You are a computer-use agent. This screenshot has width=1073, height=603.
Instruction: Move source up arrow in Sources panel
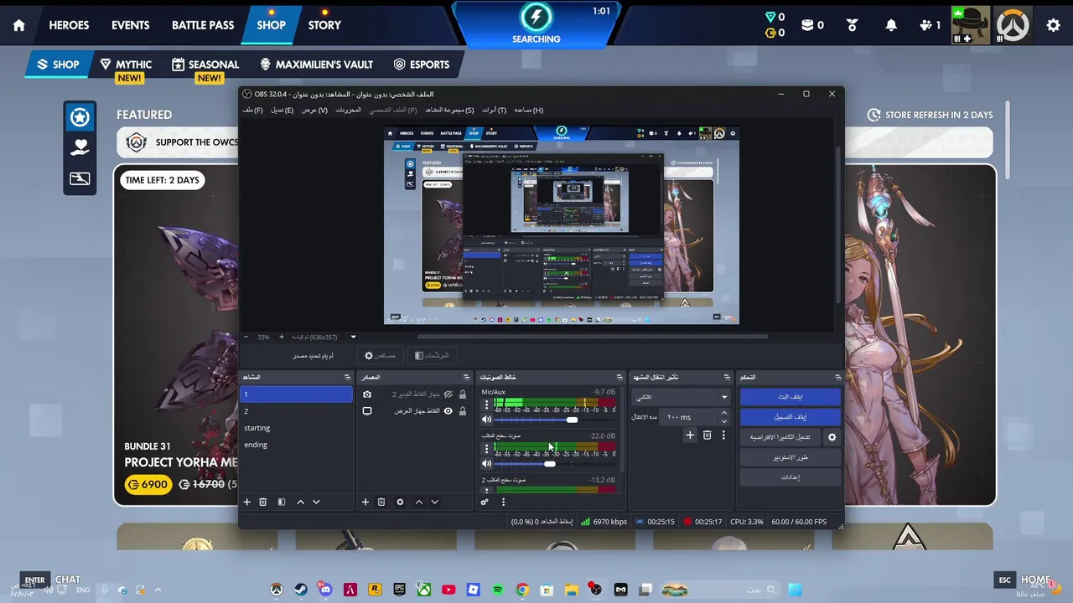click(x=418, y=502)
